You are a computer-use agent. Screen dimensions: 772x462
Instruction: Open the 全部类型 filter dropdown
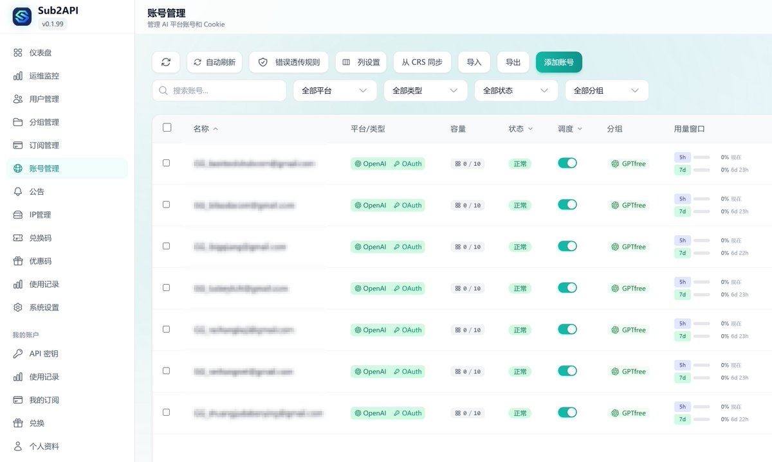426,91
